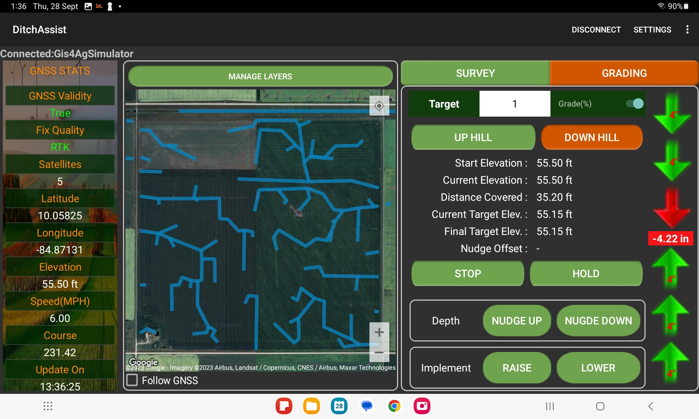
Task: Tap Implement RAISE
Action: pyautogui.click(x=517, y=368)
